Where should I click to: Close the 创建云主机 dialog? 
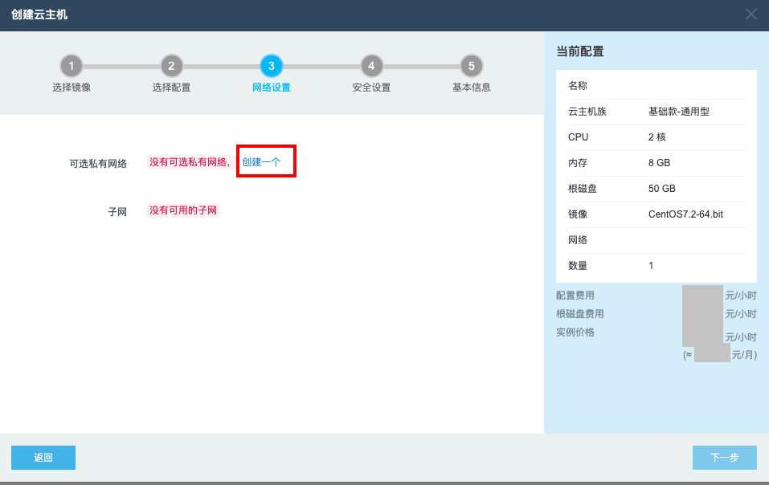(x=751, y=14)
